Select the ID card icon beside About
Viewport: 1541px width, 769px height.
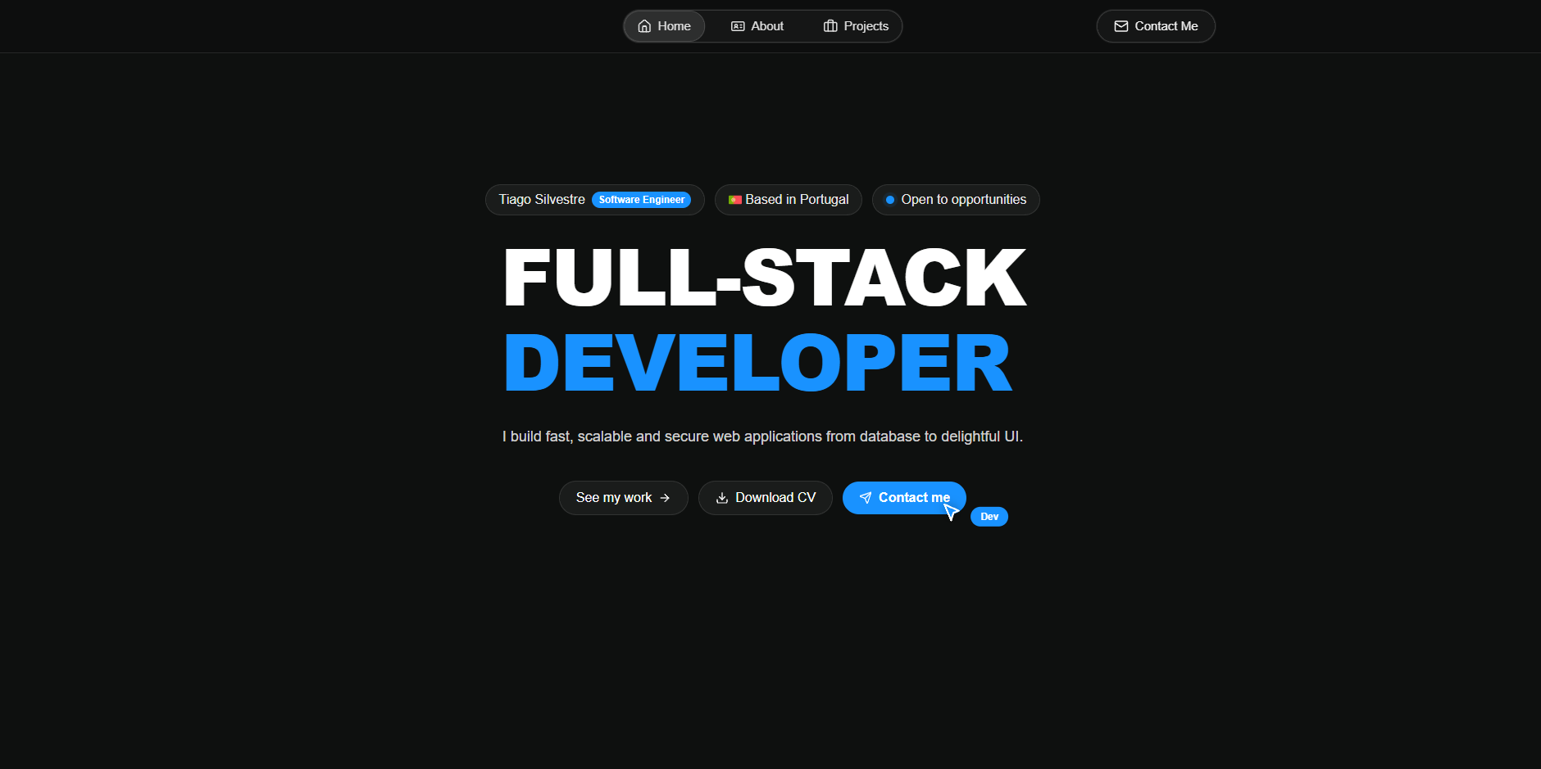pos(737,25)
